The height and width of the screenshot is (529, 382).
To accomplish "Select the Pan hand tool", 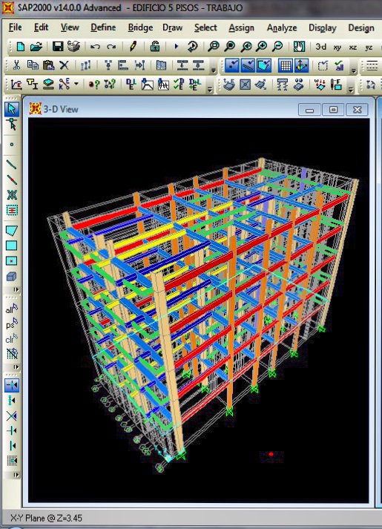I will 299,47.
